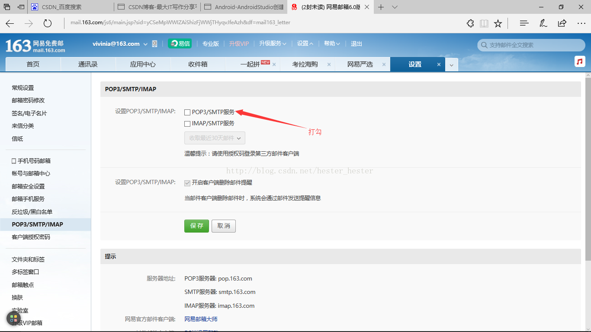This screenshot has height=332, width=591.
Task: Click the music note icon
Action: [x=580, y=61]
